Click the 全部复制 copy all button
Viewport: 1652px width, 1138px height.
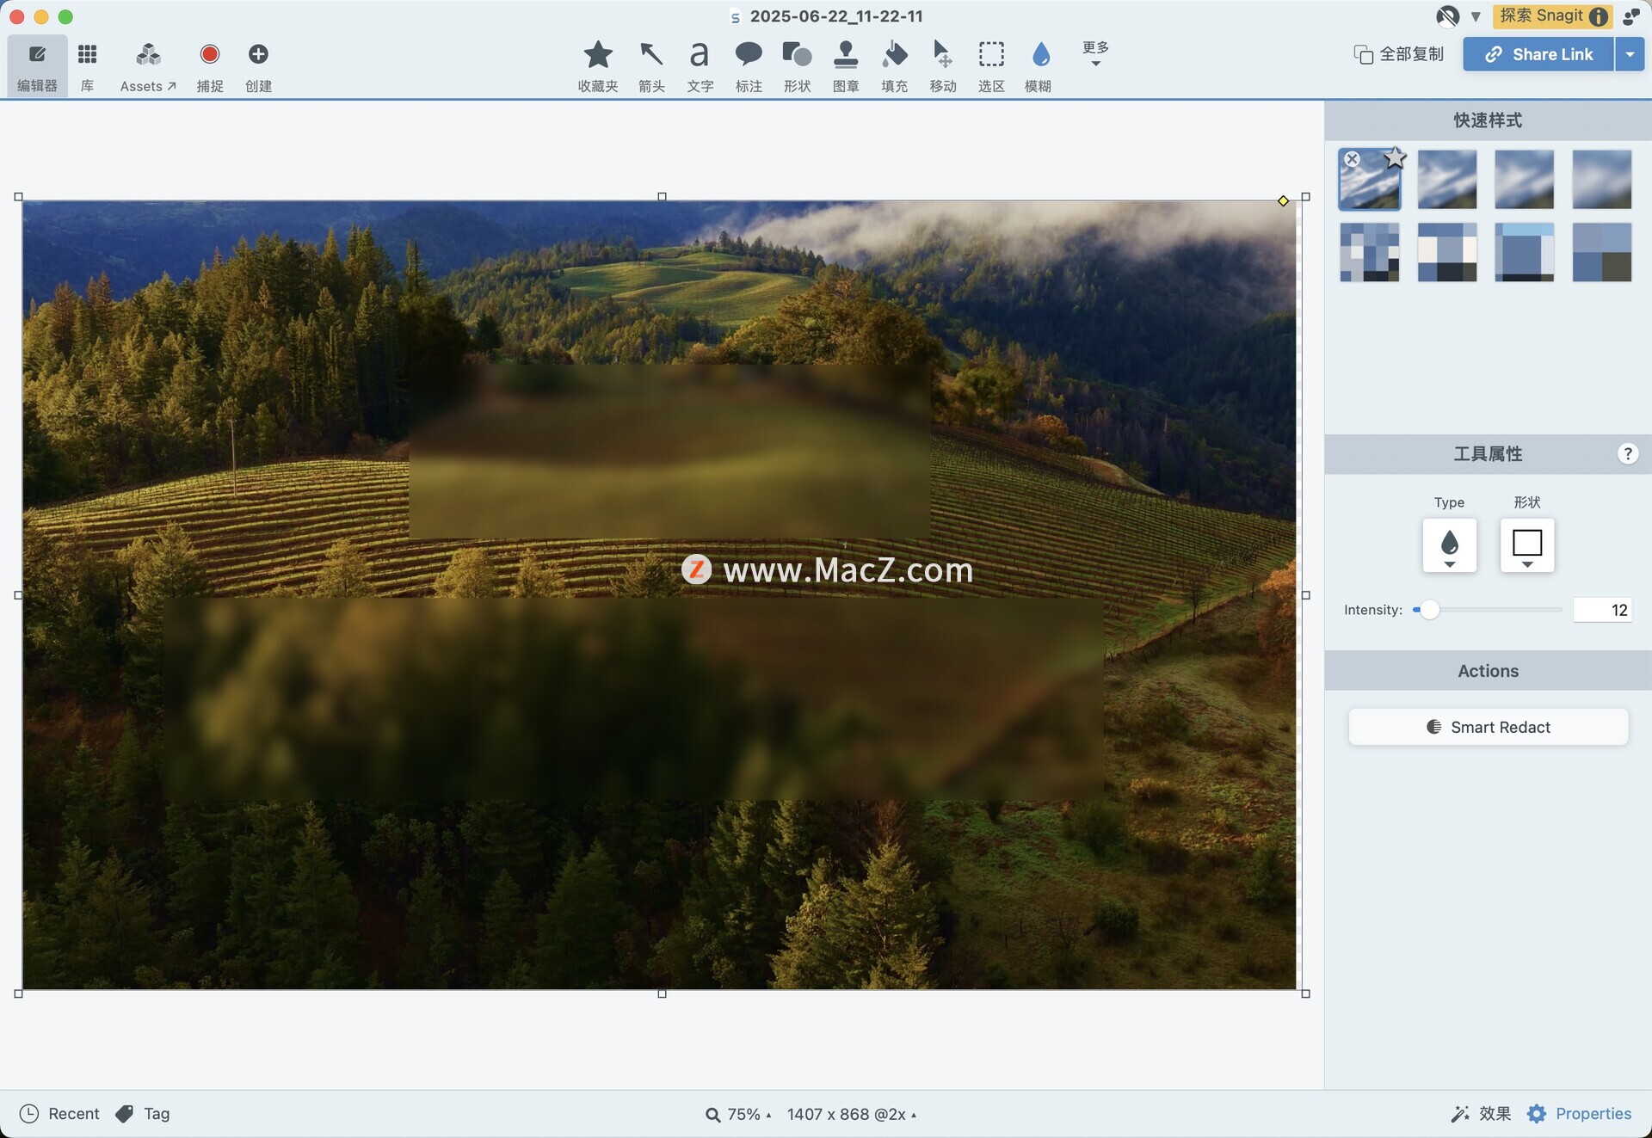pos(1399,54)
